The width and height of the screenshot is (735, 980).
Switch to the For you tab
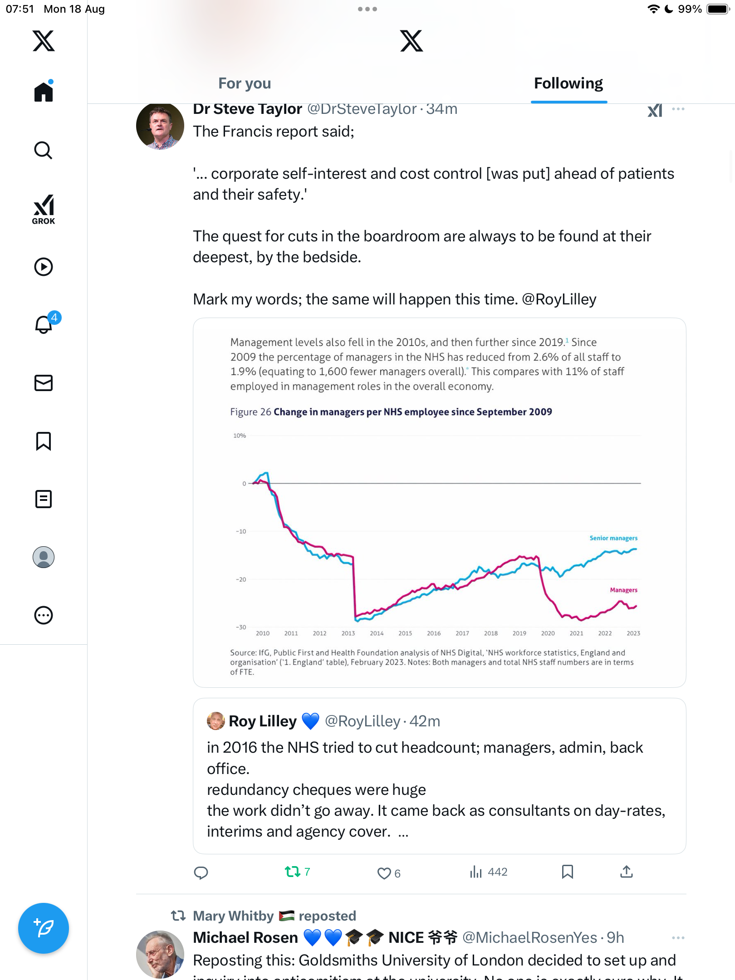pos(245,83)
